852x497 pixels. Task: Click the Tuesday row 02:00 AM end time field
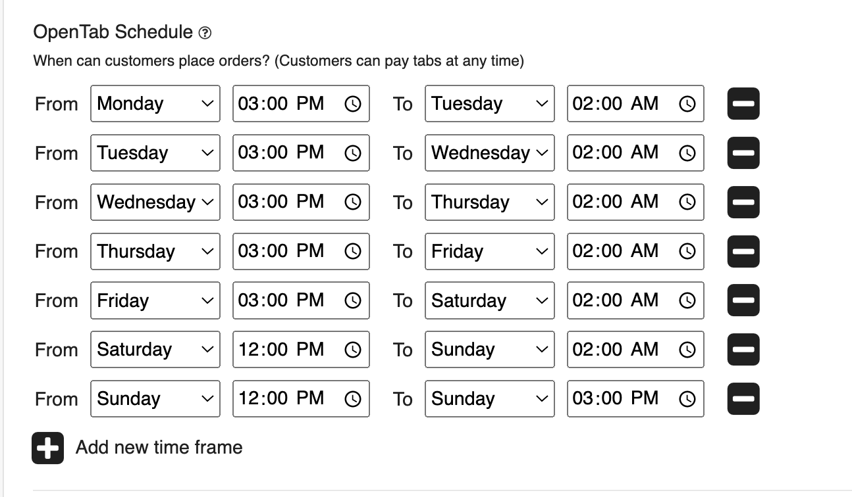coord(635,153)
